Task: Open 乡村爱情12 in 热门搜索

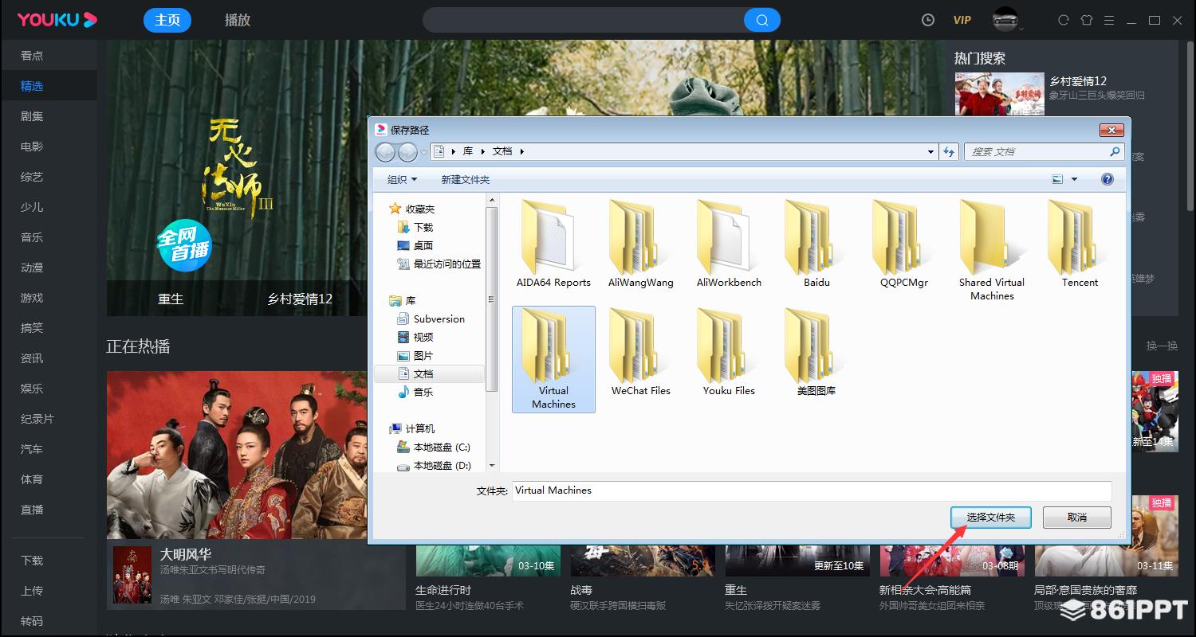Action: [1078, 81]
